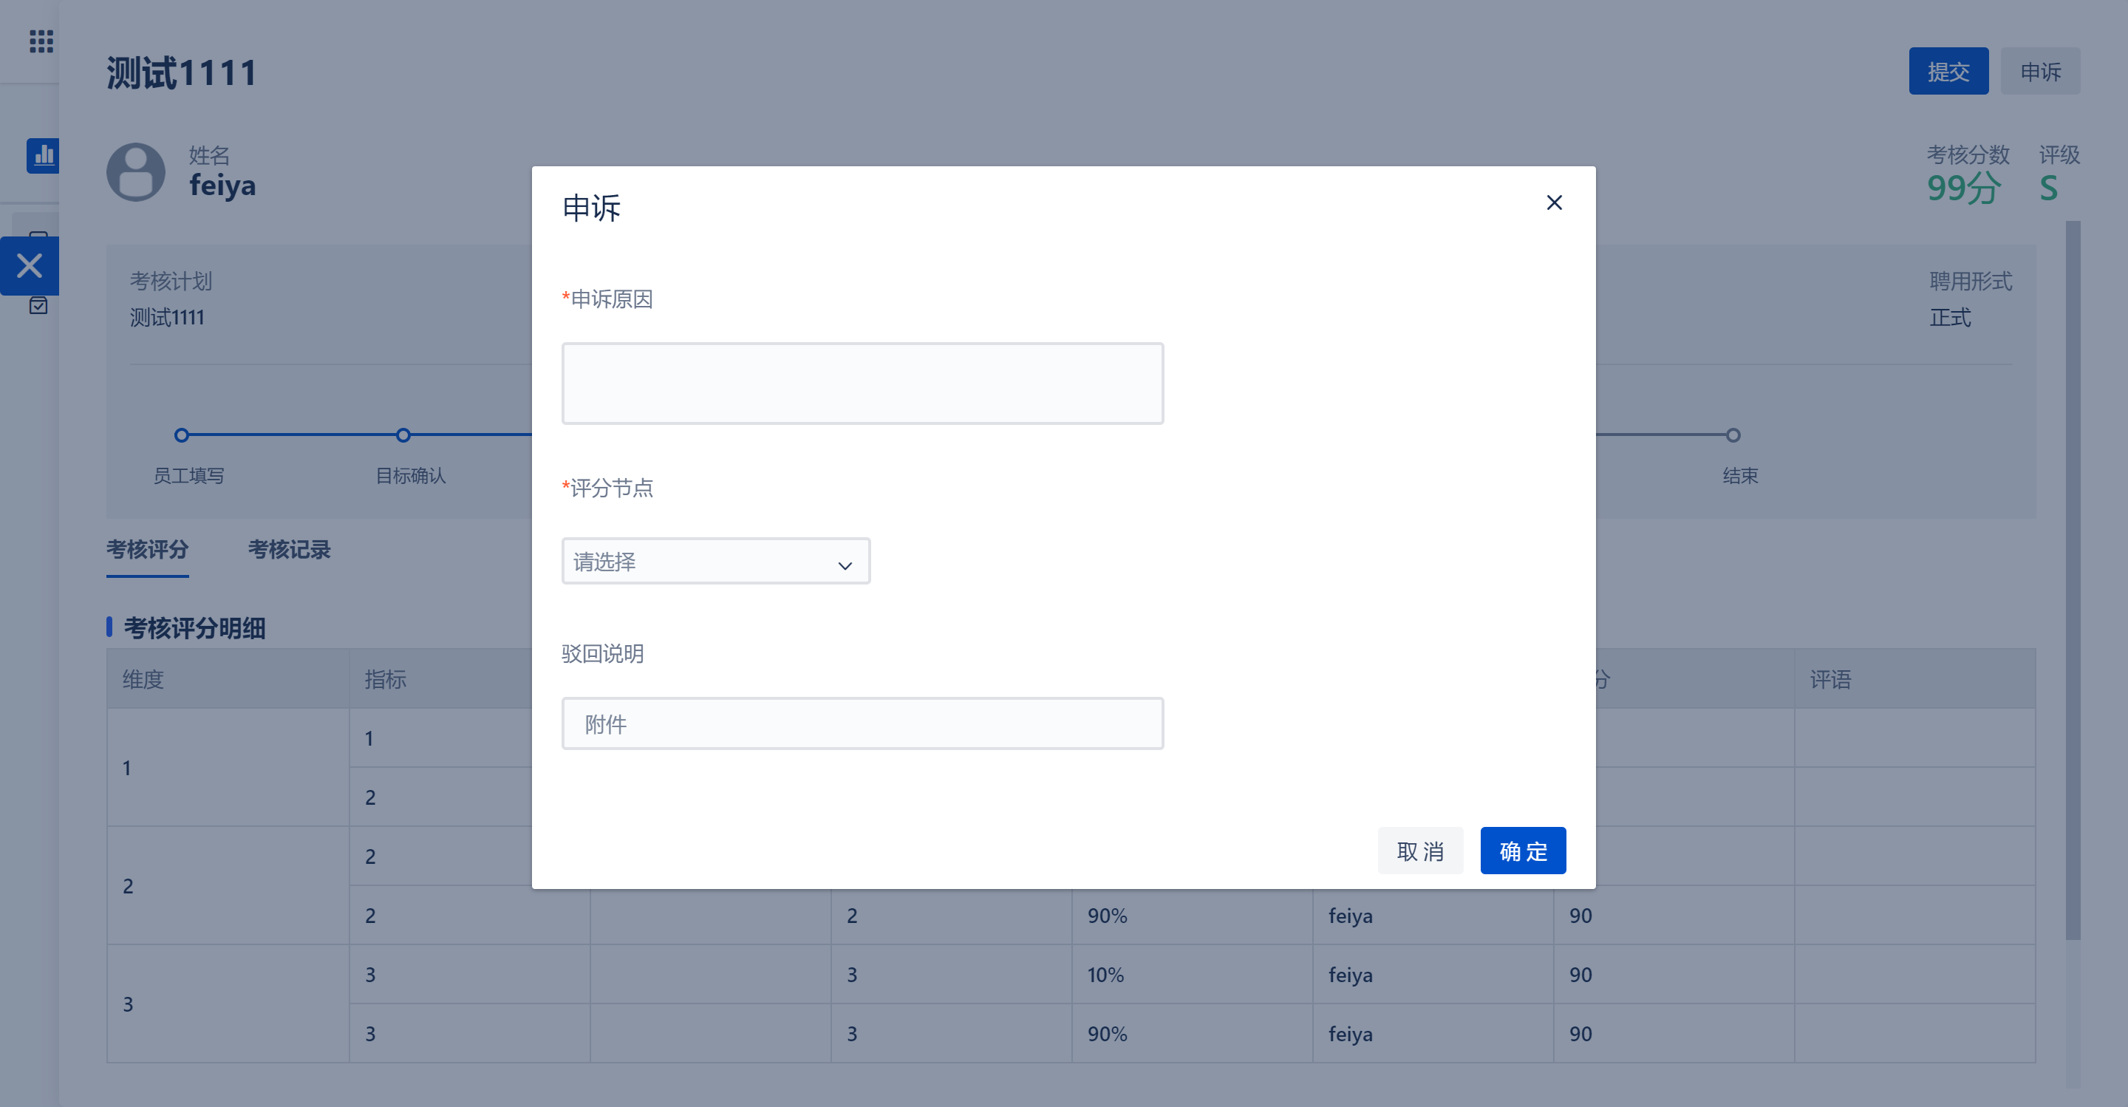Open the checklist calendar sidebar icon
The width and height of the screenshot is (2128, 1107).
coord(38,306)
